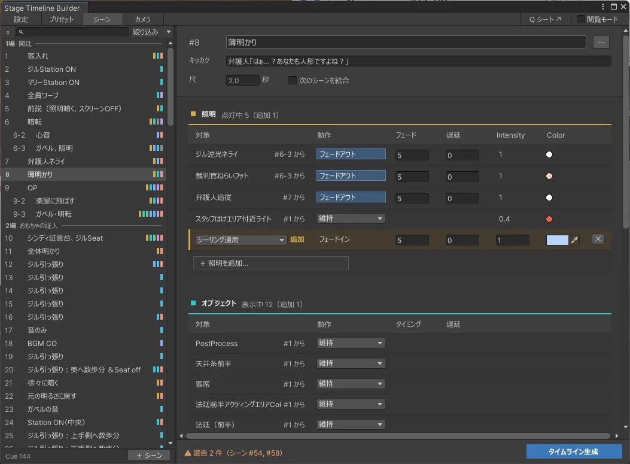Open the 維持 dropdown for 客席

click(351, 384)
